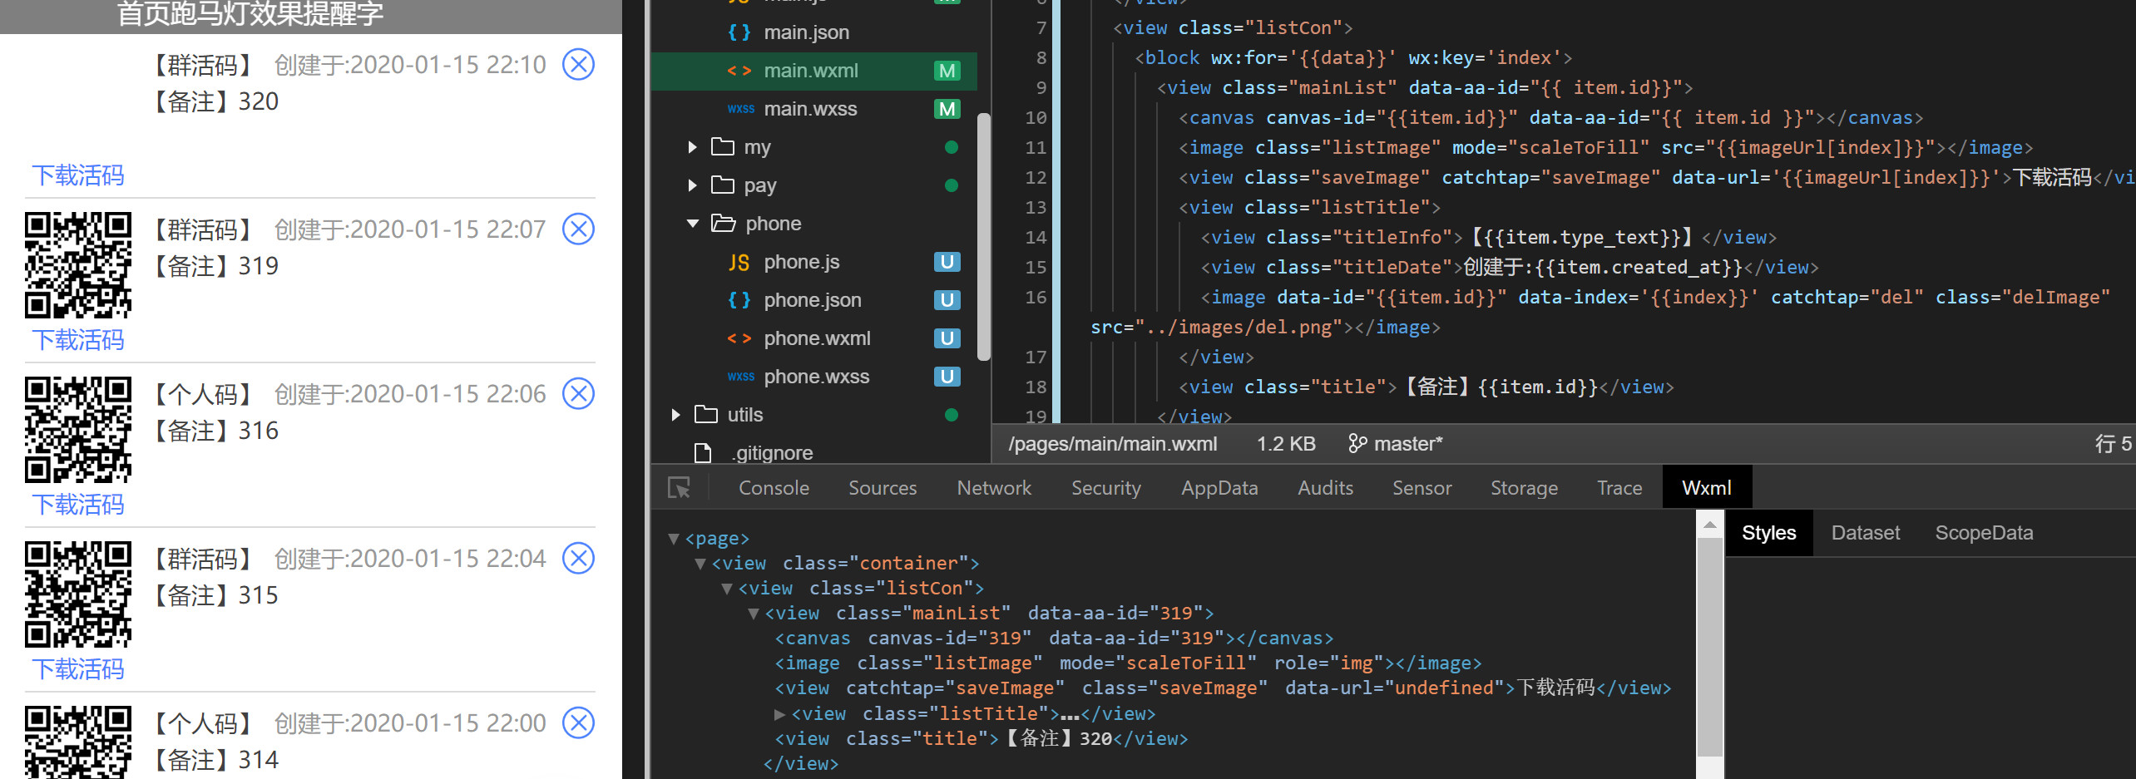
Task: Open the Sensor tab
Action: coord(1422,488)
